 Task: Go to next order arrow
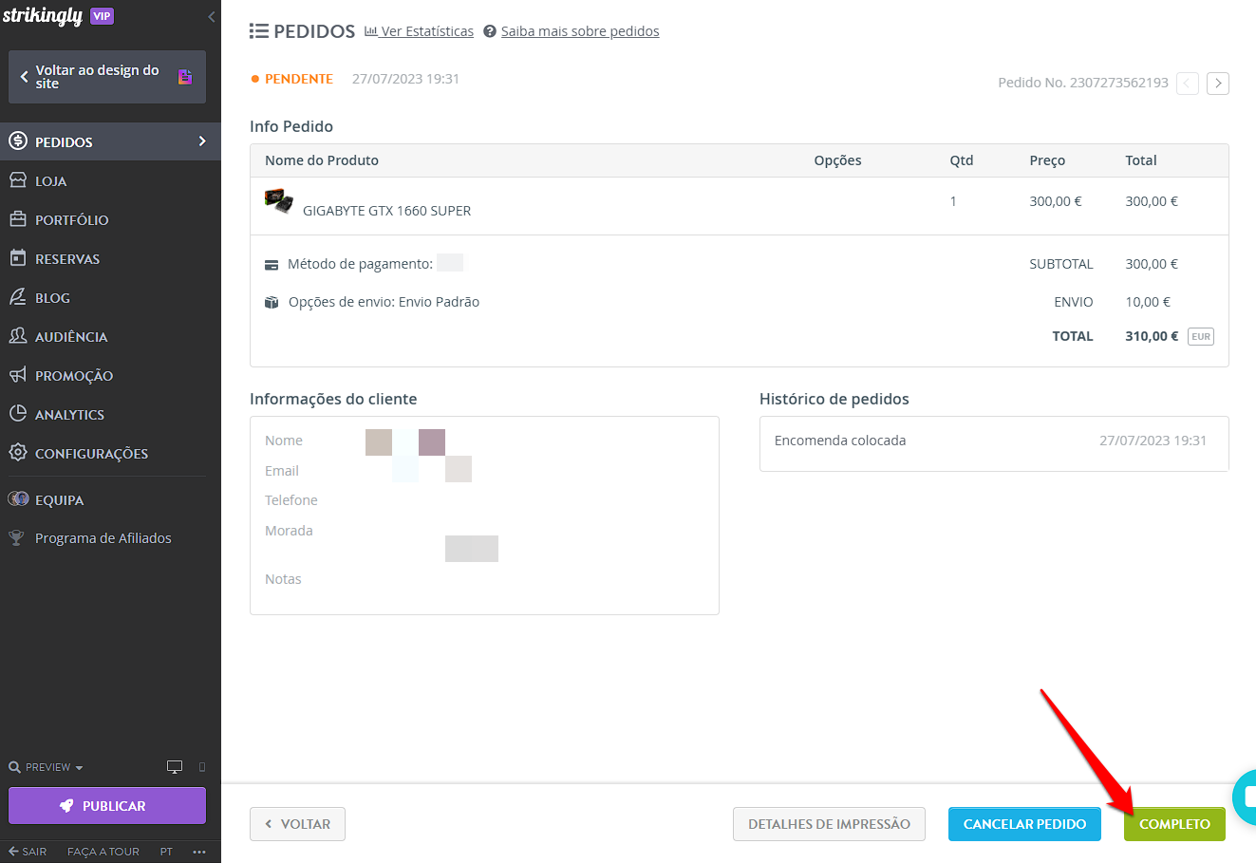tap(1218, 83)
